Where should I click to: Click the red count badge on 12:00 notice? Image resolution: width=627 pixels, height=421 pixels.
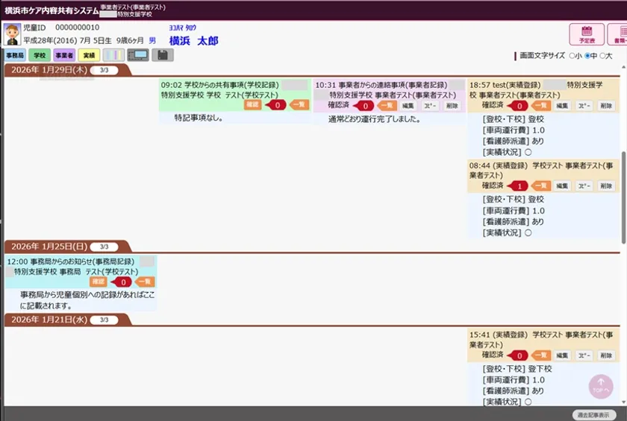122,282
